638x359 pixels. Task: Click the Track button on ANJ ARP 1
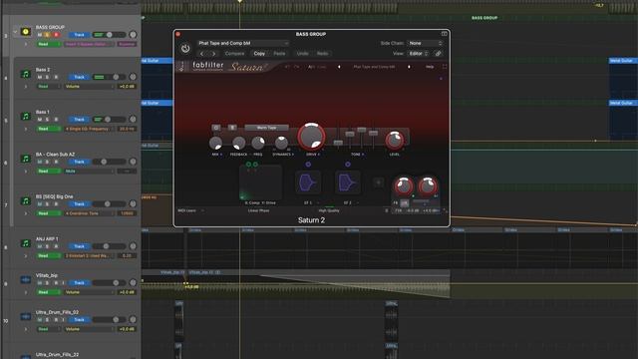80,246
